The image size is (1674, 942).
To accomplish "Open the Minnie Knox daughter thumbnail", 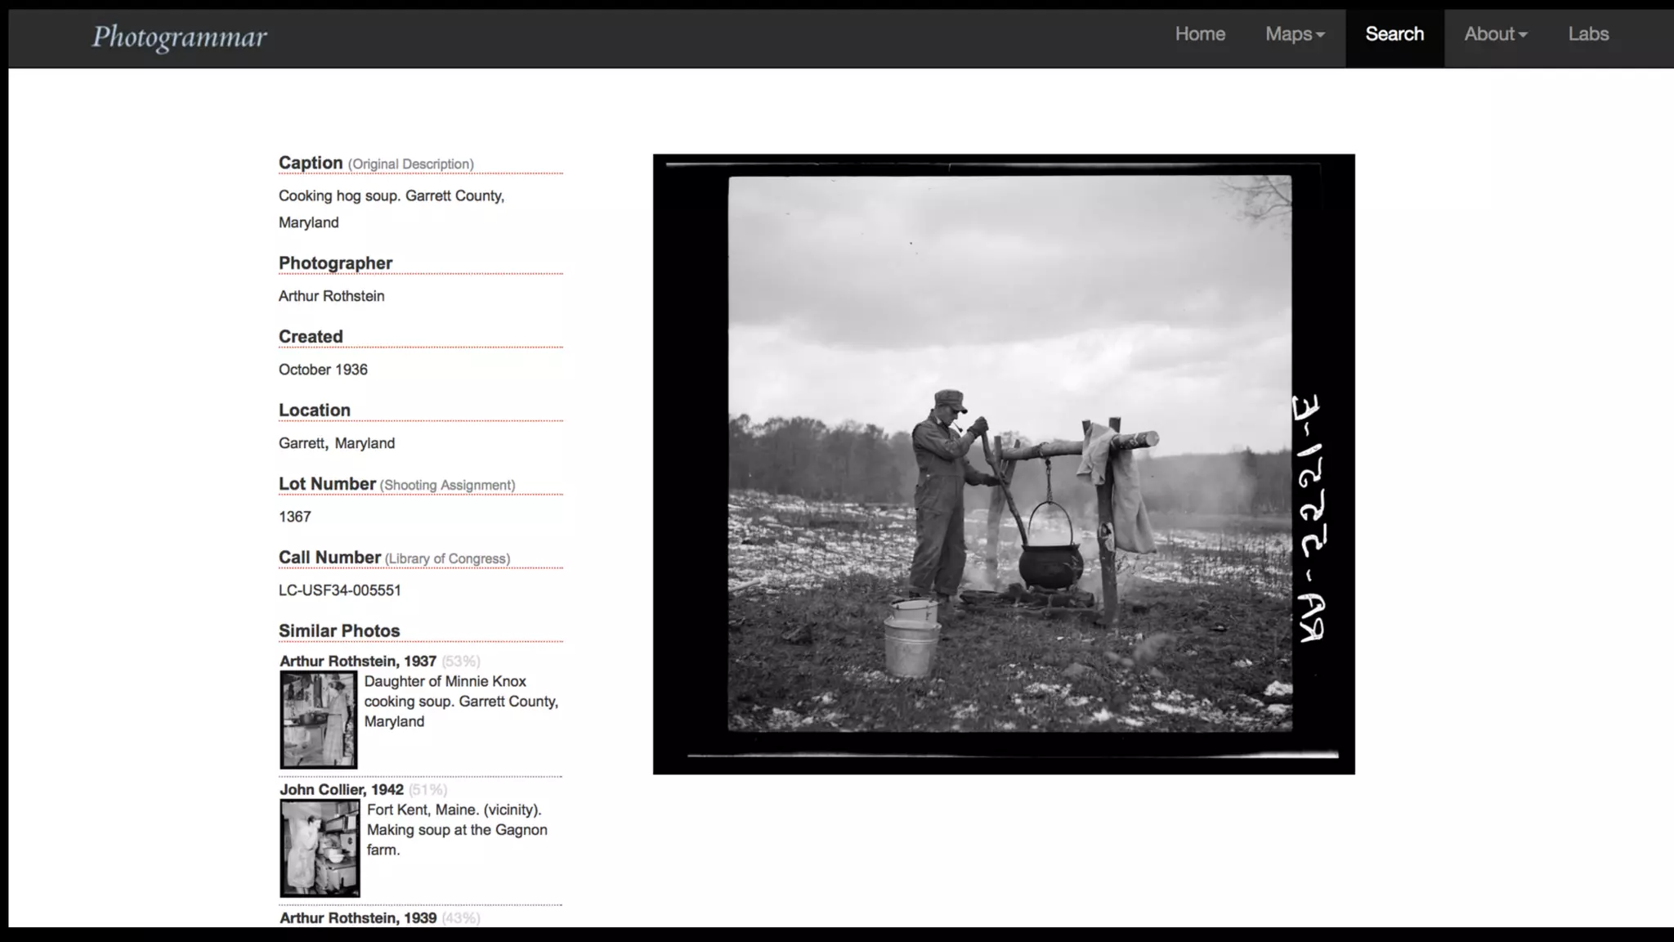I will 318,720.
